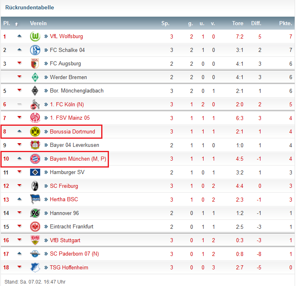Click the Bayern München club crest
This screenshot has height=286, width=304.
[x=35, y=159]
